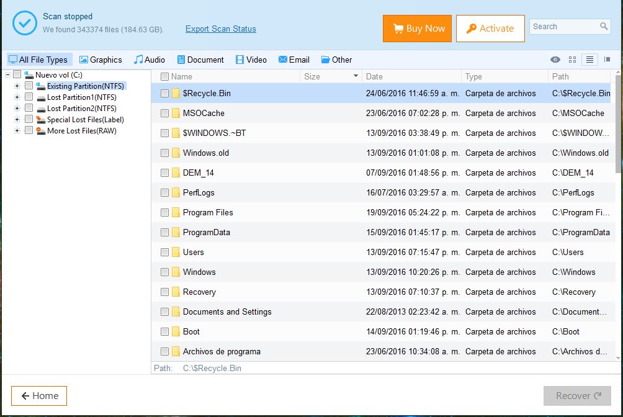Tick the Windows.old folder checkbox
This screenshot has width=623, height=417.
(164, 153)
